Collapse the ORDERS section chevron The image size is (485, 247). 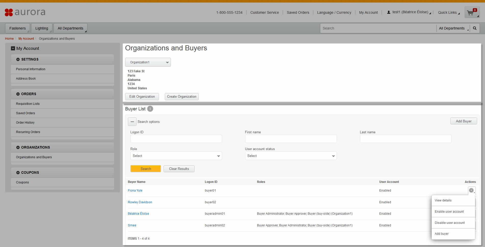click(x=18, y=94)
